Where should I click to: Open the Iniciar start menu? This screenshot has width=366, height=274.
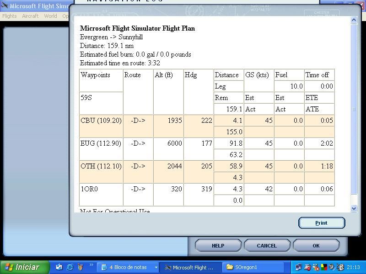[22, 267]
